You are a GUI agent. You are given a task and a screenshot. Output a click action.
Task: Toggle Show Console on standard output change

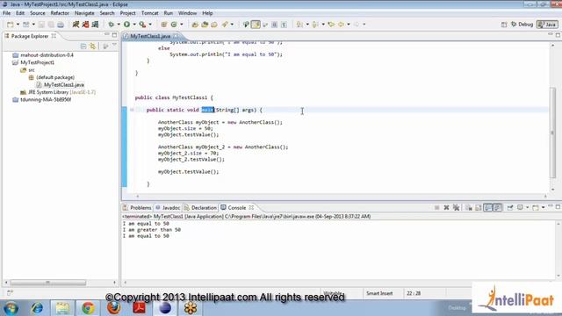pos(488,207)
